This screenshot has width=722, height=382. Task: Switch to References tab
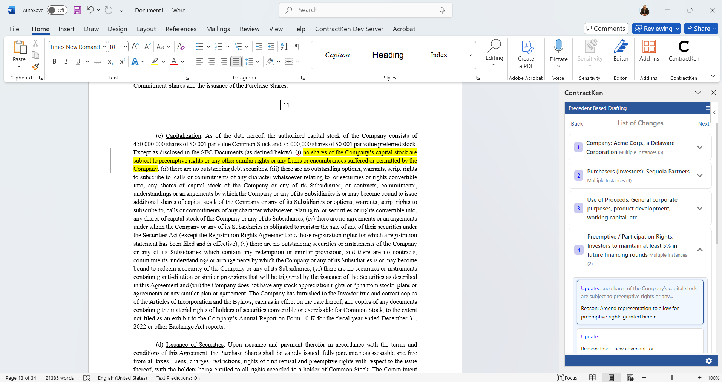(x=181, y=29)
